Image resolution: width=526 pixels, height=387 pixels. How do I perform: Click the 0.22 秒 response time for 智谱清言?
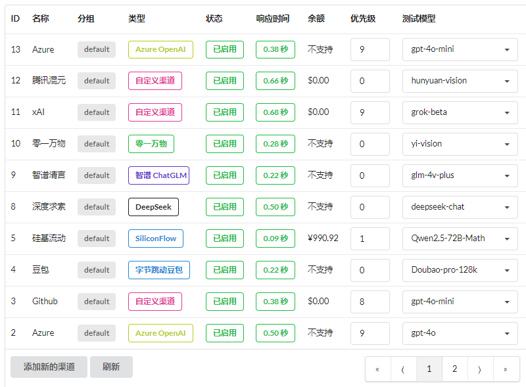click(x=275, y=175)
